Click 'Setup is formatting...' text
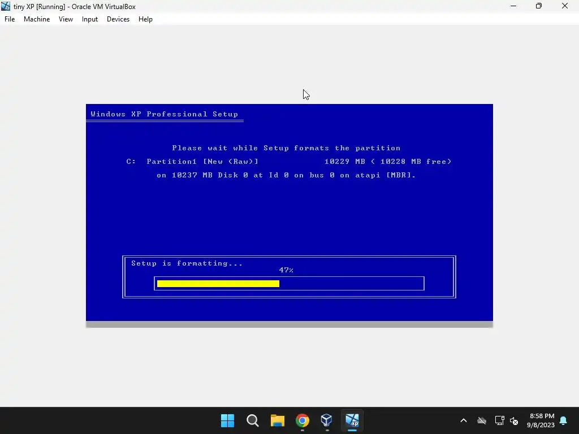Viewport: 579px width, 434px height. (x=187, y=263)
